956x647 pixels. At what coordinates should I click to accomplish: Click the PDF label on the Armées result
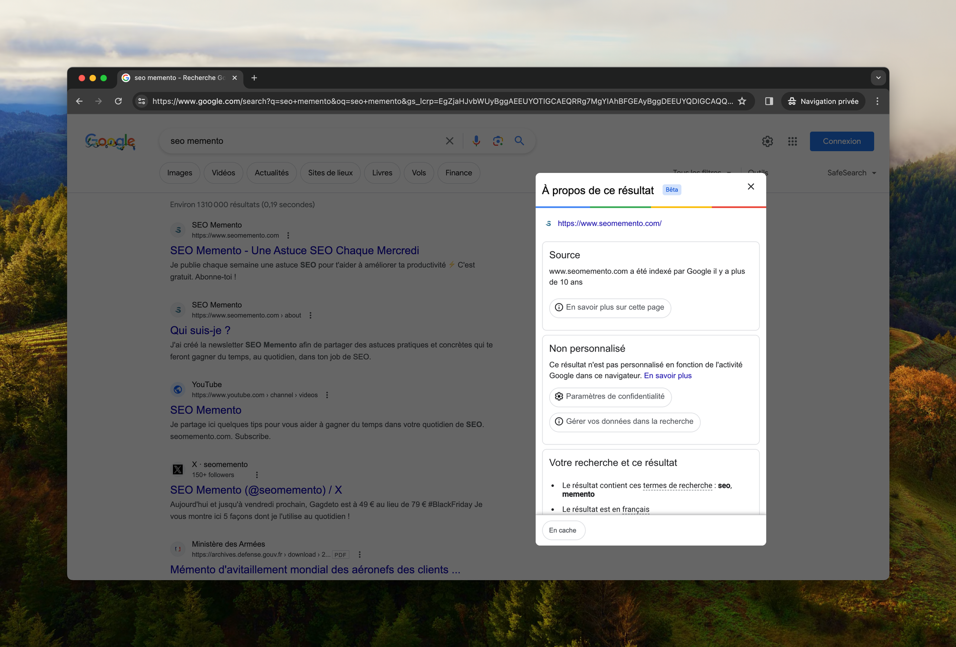(x=340, y=555)
